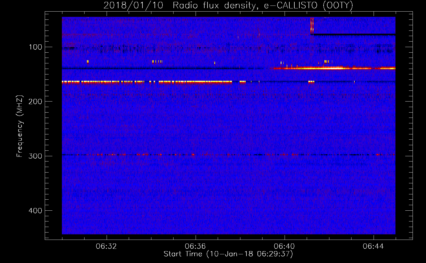Click the plot title '2018/01/10 Radio flux density, e-CALLISTO (OOTY)'
This screenshot has height=263, width=426.
point(228,5)
